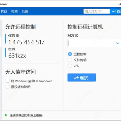Image resolution: width=121 pixels, height=121 pixels.
Task: Open the 帮助 menu
Action: point(14,11)
